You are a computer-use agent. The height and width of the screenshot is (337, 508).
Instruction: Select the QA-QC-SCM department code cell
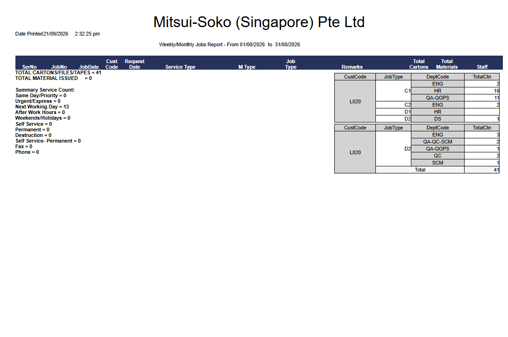coord(437,142)
